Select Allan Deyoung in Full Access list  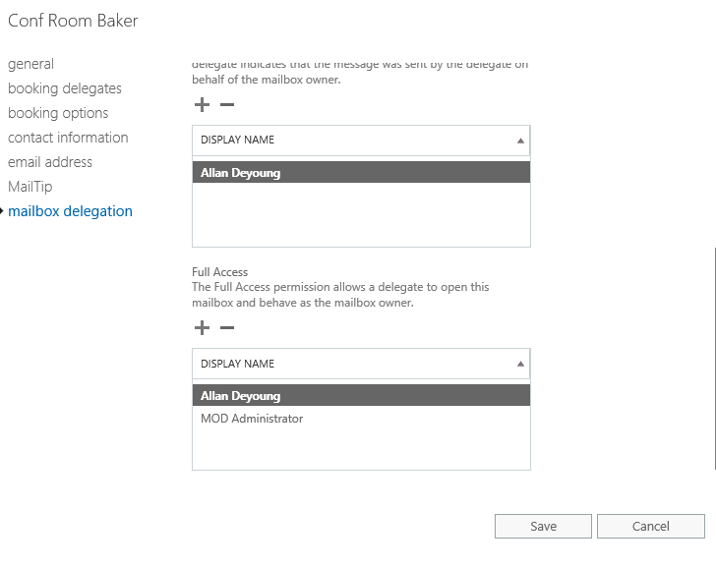(x=241, y=396)
